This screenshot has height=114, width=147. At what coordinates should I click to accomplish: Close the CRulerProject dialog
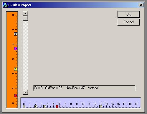tap(141, 5)
